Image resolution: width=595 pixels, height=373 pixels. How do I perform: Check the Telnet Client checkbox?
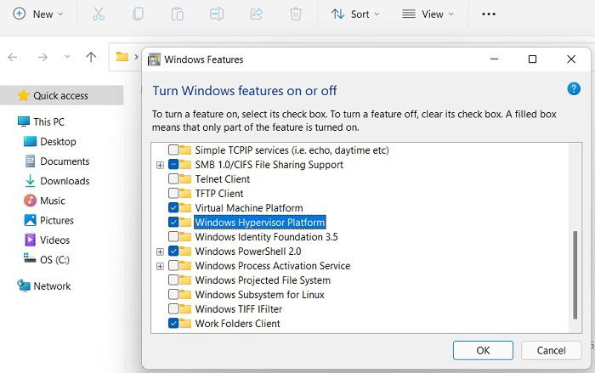tap(173, 179)
